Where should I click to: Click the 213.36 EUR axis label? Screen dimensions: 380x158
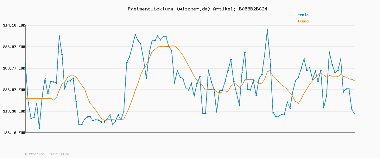tap(14, 111)
